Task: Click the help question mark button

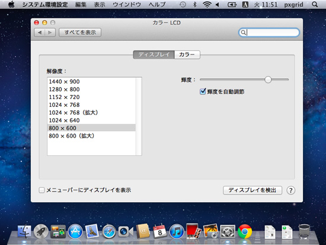Action: click(x=290, y=190)
